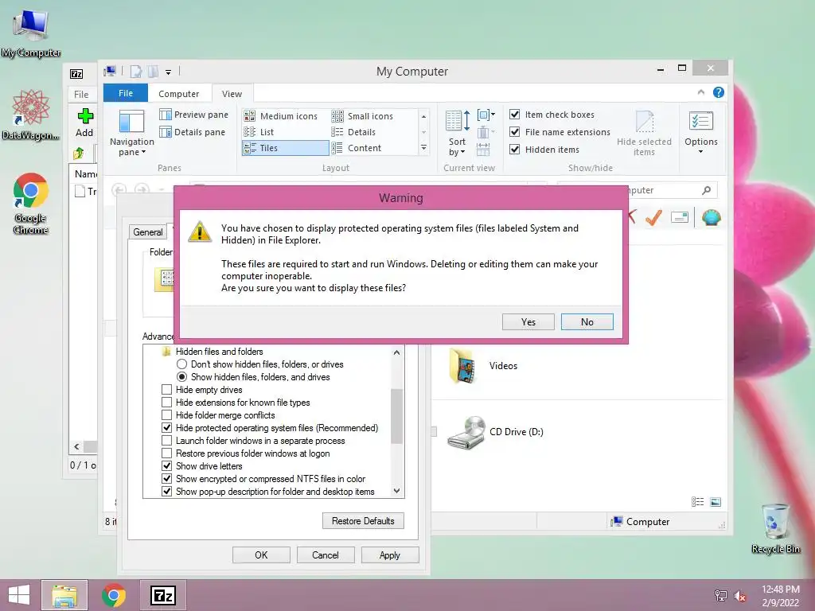
Task: Click the muted volume tray icon
Action: (x=739, y=596)
